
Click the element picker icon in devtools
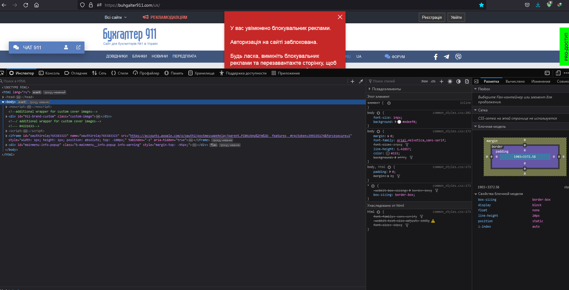[x=2, y=73]
